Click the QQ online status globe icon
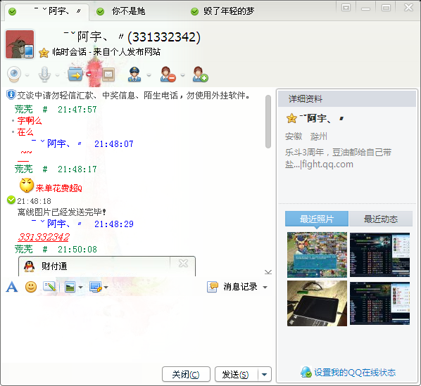Image resolution: width=421 pixels, height=386 pixels. click(x=306, y=372)
